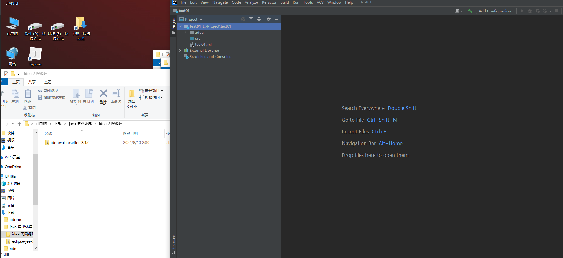Click 下载 in the Explorer address bar
The width and height of the screenshot is (563, 258).
pyautogui.click(x=58, y=124)
